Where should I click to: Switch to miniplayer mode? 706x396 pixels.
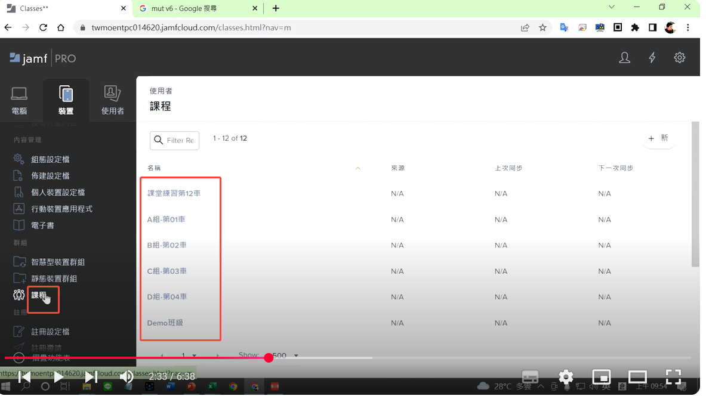[x=602, y=377]
